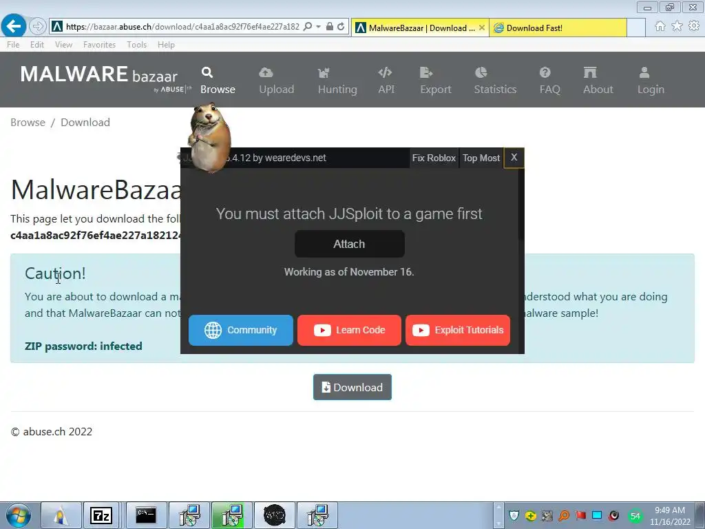
Task: Open a new blank tab
Action: click(x=635, y=28)
